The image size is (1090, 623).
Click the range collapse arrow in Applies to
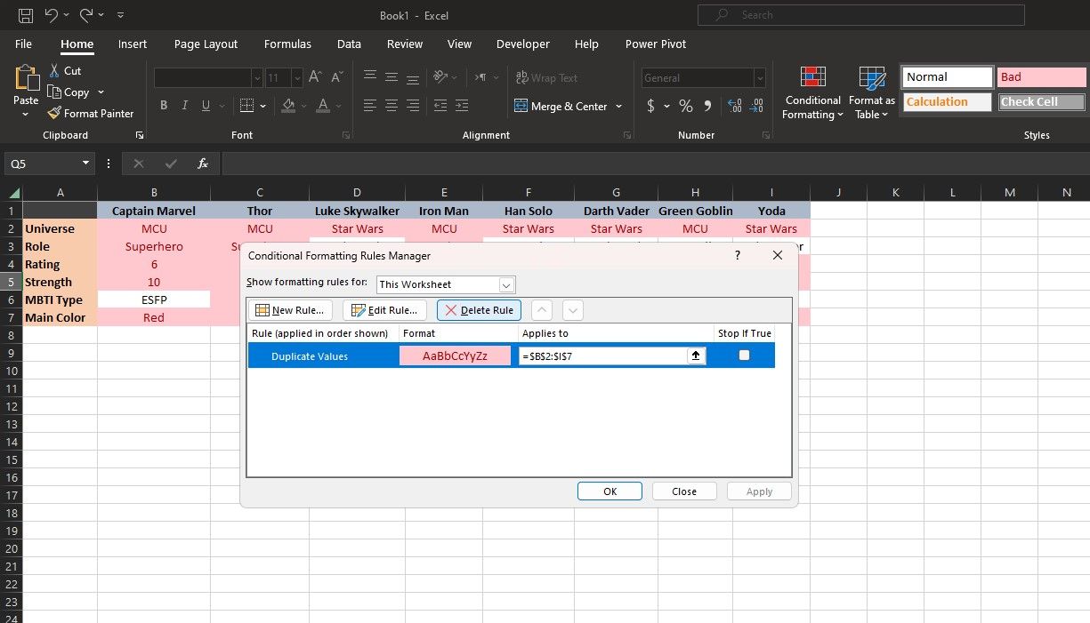click(x=695, y=355)
